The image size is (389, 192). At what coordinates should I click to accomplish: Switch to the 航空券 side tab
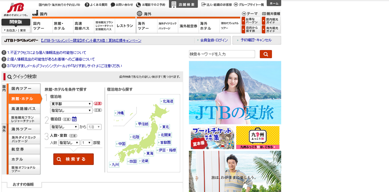pyautogui.click(x=24, y=149)
